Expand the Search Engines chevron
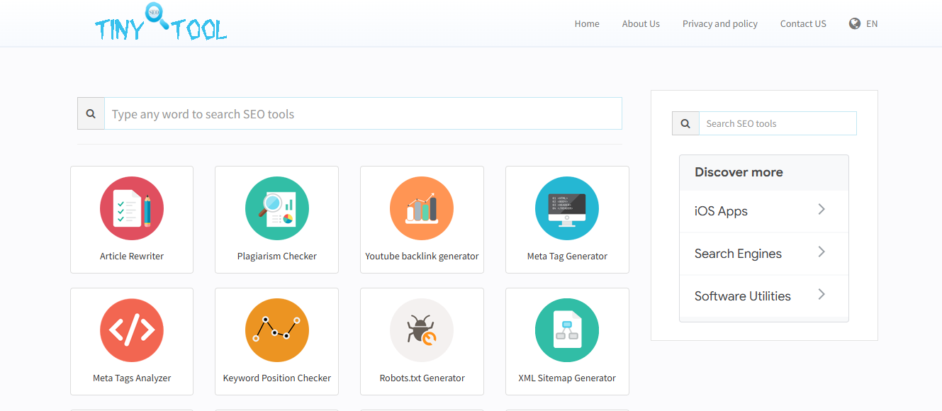The width and height of the screenshot is (942, 411). click(x=822, y=252)
